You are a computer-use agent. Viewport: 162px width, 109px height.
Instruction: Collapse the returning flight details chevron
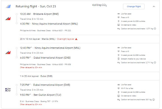[x=154, y=6]
